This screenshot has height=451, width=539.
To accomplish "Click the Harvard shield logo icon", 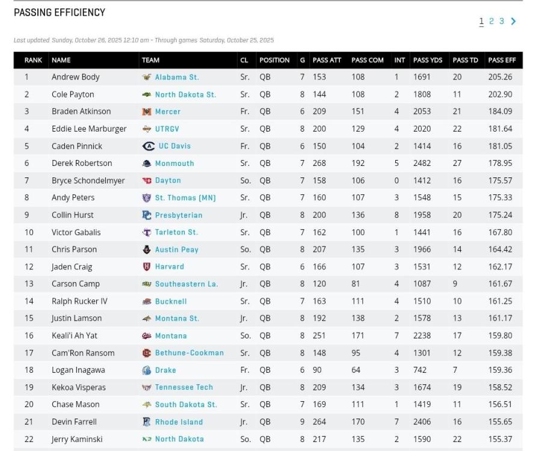I will 146,267.
